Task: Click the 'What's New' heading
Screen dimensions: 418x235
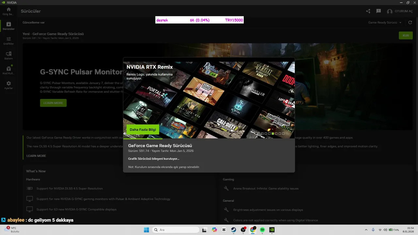Action: point(36,171)
